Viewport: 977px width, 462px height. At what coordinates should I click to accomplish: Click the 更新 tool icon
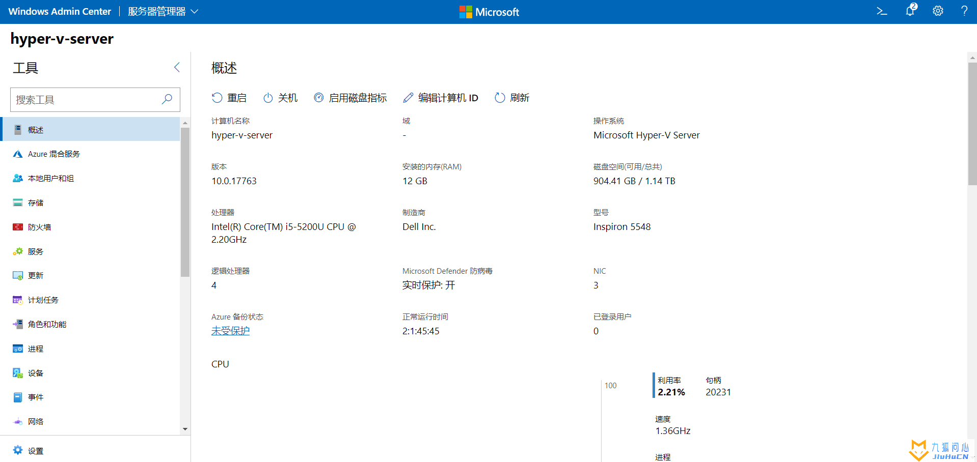[x=18, y=276]
